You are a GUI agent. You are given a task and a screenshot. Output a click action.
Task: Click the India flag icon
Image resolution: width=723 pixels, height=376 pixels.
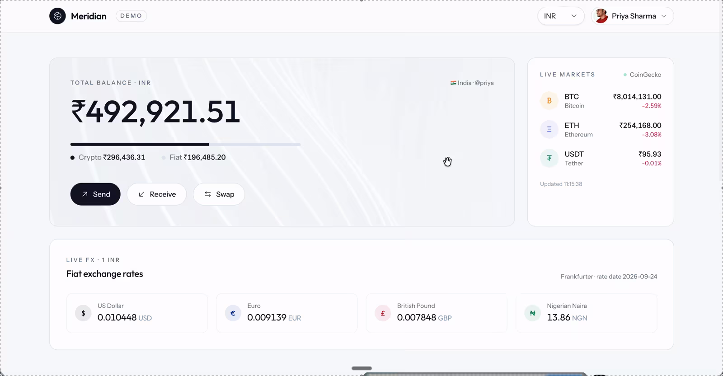[453, 83]
